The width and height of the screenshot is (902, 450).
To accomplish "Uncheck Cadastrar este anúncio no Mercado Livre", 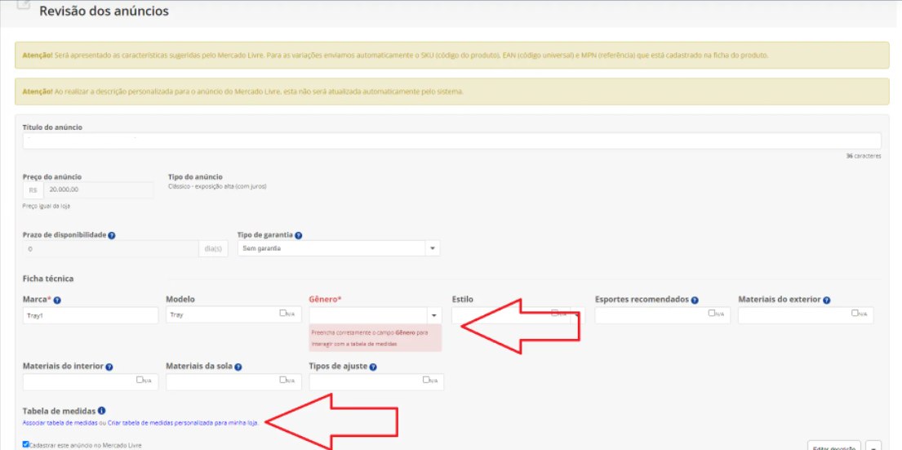I will click(x=26, y=444).
